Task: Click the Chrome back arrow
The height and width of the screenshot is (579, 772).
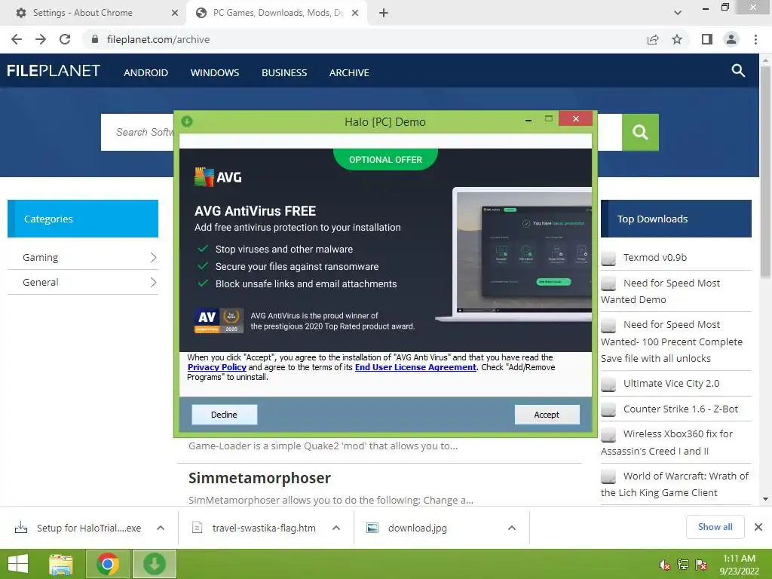Action: 17,39
